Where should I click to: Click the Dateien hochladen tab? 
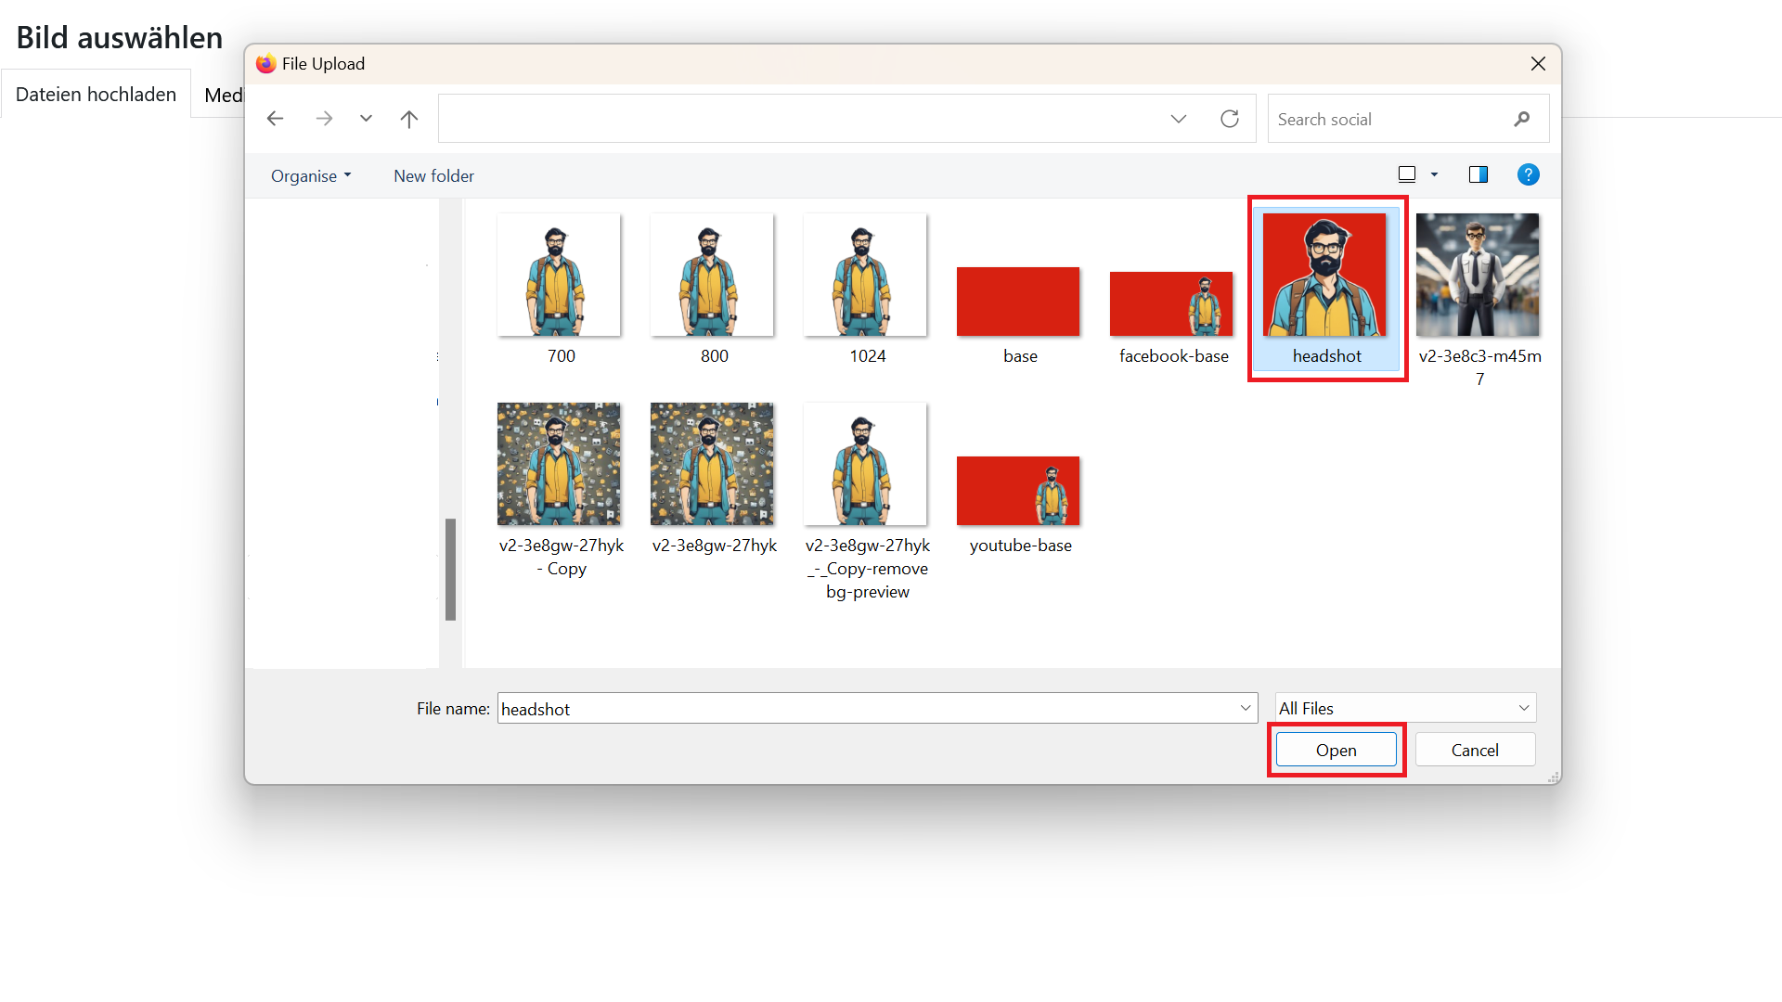pyautogui.click(x=97, y=93)
